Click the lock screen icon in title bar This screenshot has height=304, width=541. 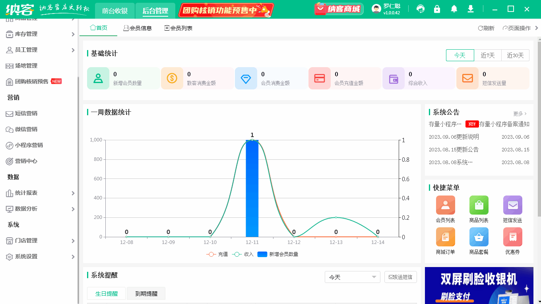437,8
